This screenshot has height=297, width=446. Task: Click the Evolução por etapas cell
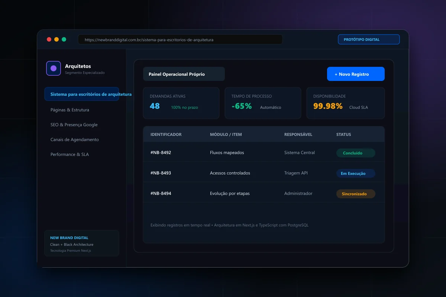[230, 193]
